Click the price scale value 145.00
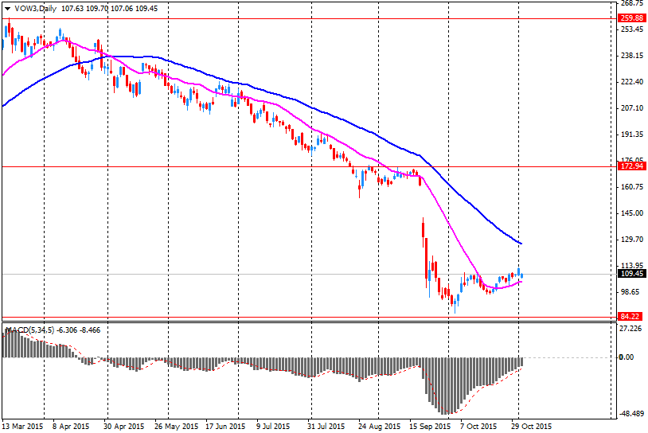Image resolution: width=648 pixels, height=433 pixels. pos(632,213)
